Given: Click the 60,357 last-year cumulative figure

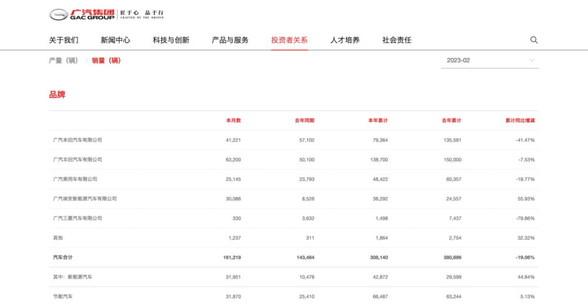Looking at the screenshot, I should [454, 179].
